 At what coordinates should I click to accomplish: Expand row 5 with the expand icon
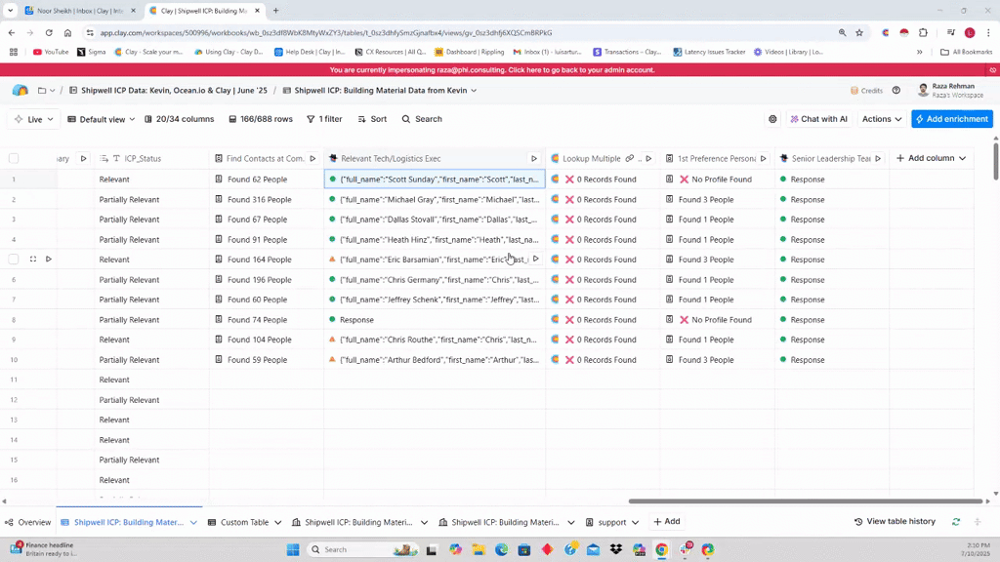33,260
